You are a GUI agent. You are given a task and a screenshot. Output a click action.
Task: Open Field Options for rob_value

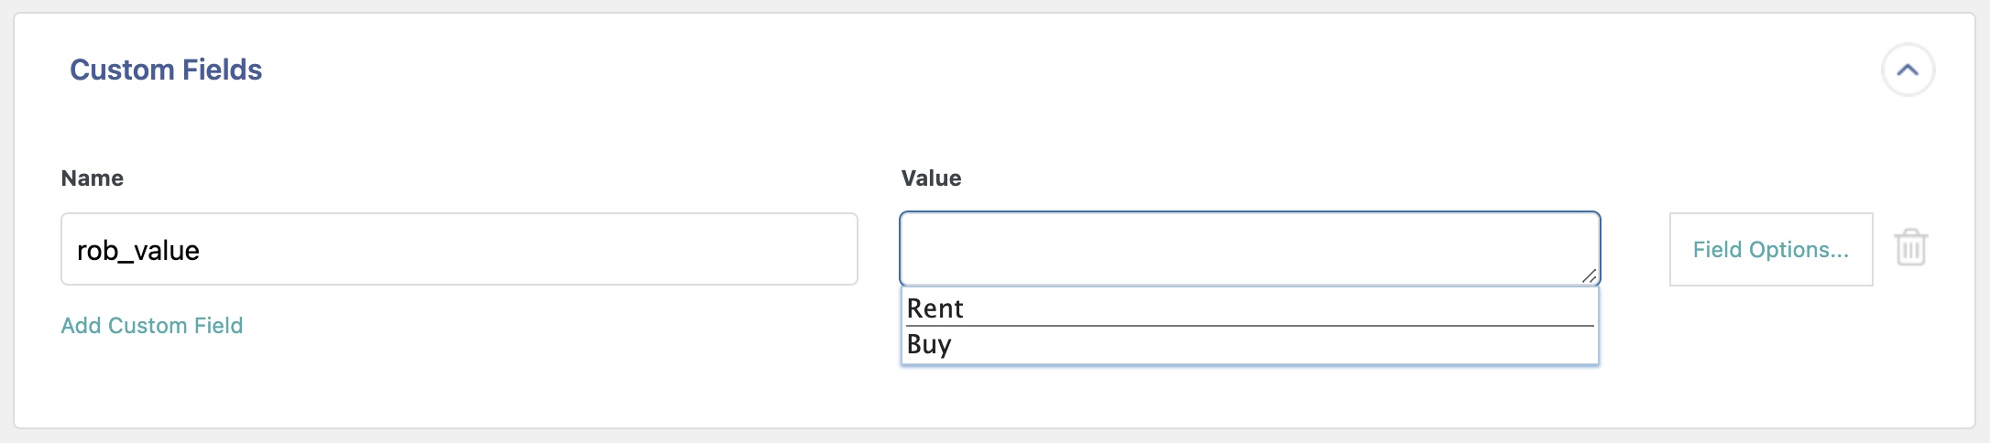(x=1771, y=249)
